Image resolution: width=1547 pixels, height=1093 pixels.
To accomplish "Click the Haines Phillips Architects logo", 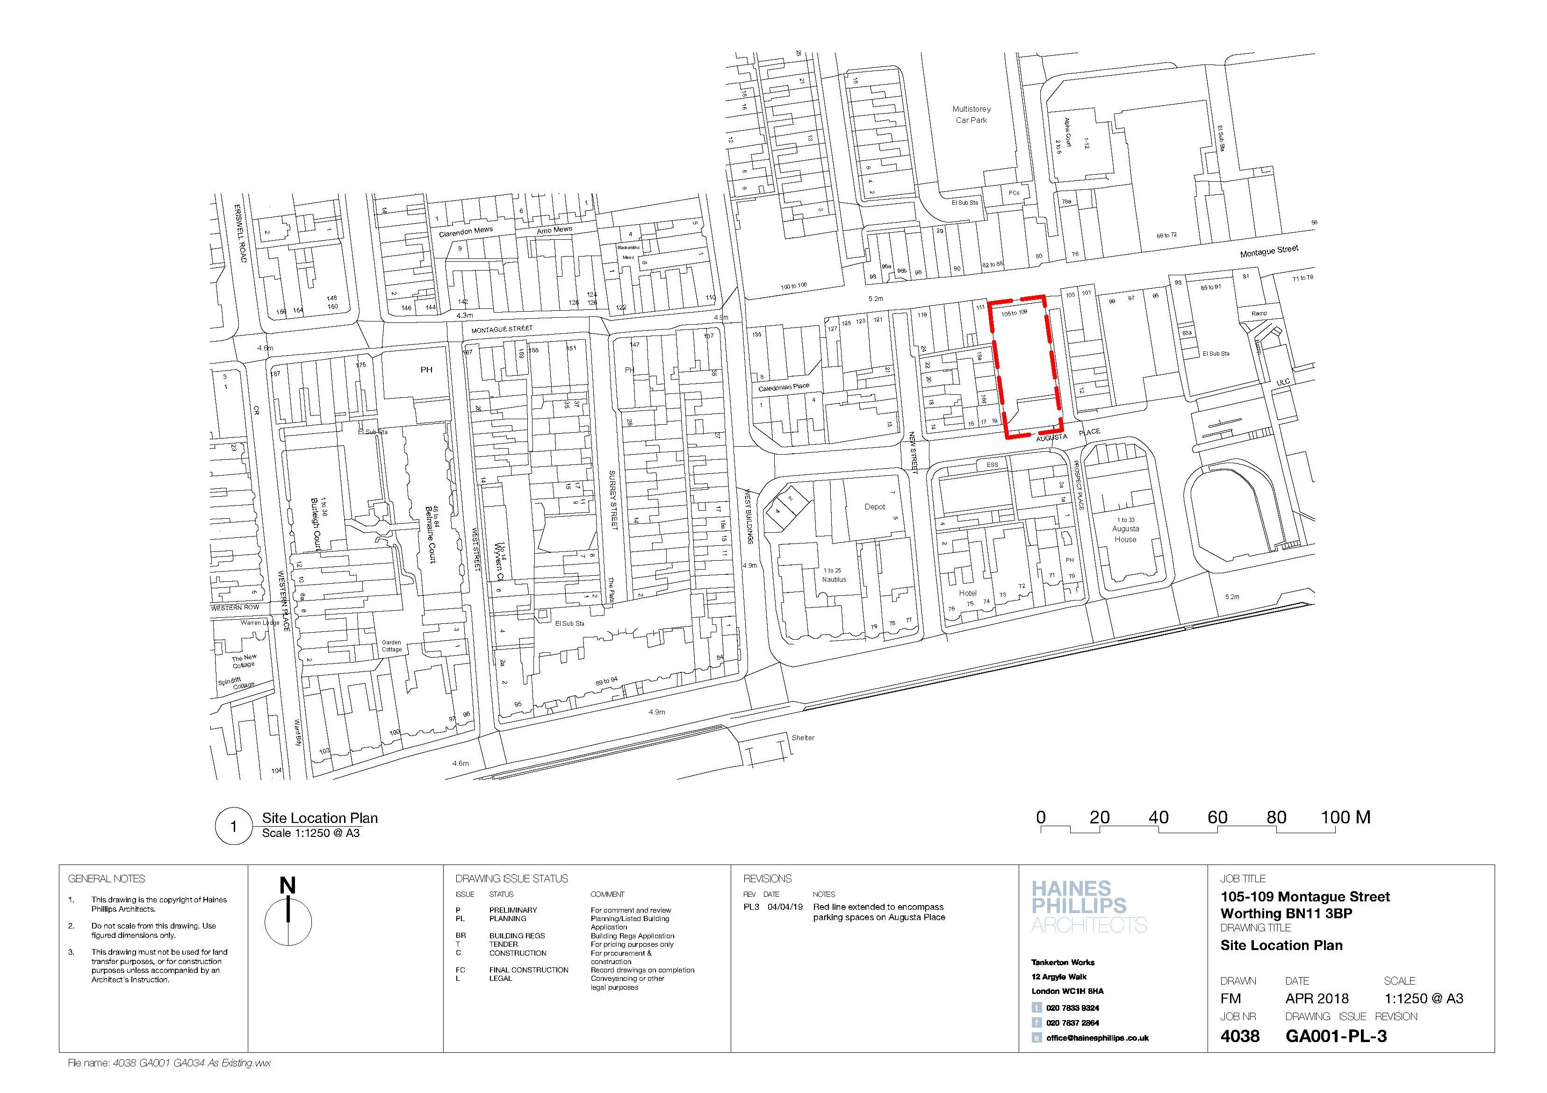I will [1088, 907].
